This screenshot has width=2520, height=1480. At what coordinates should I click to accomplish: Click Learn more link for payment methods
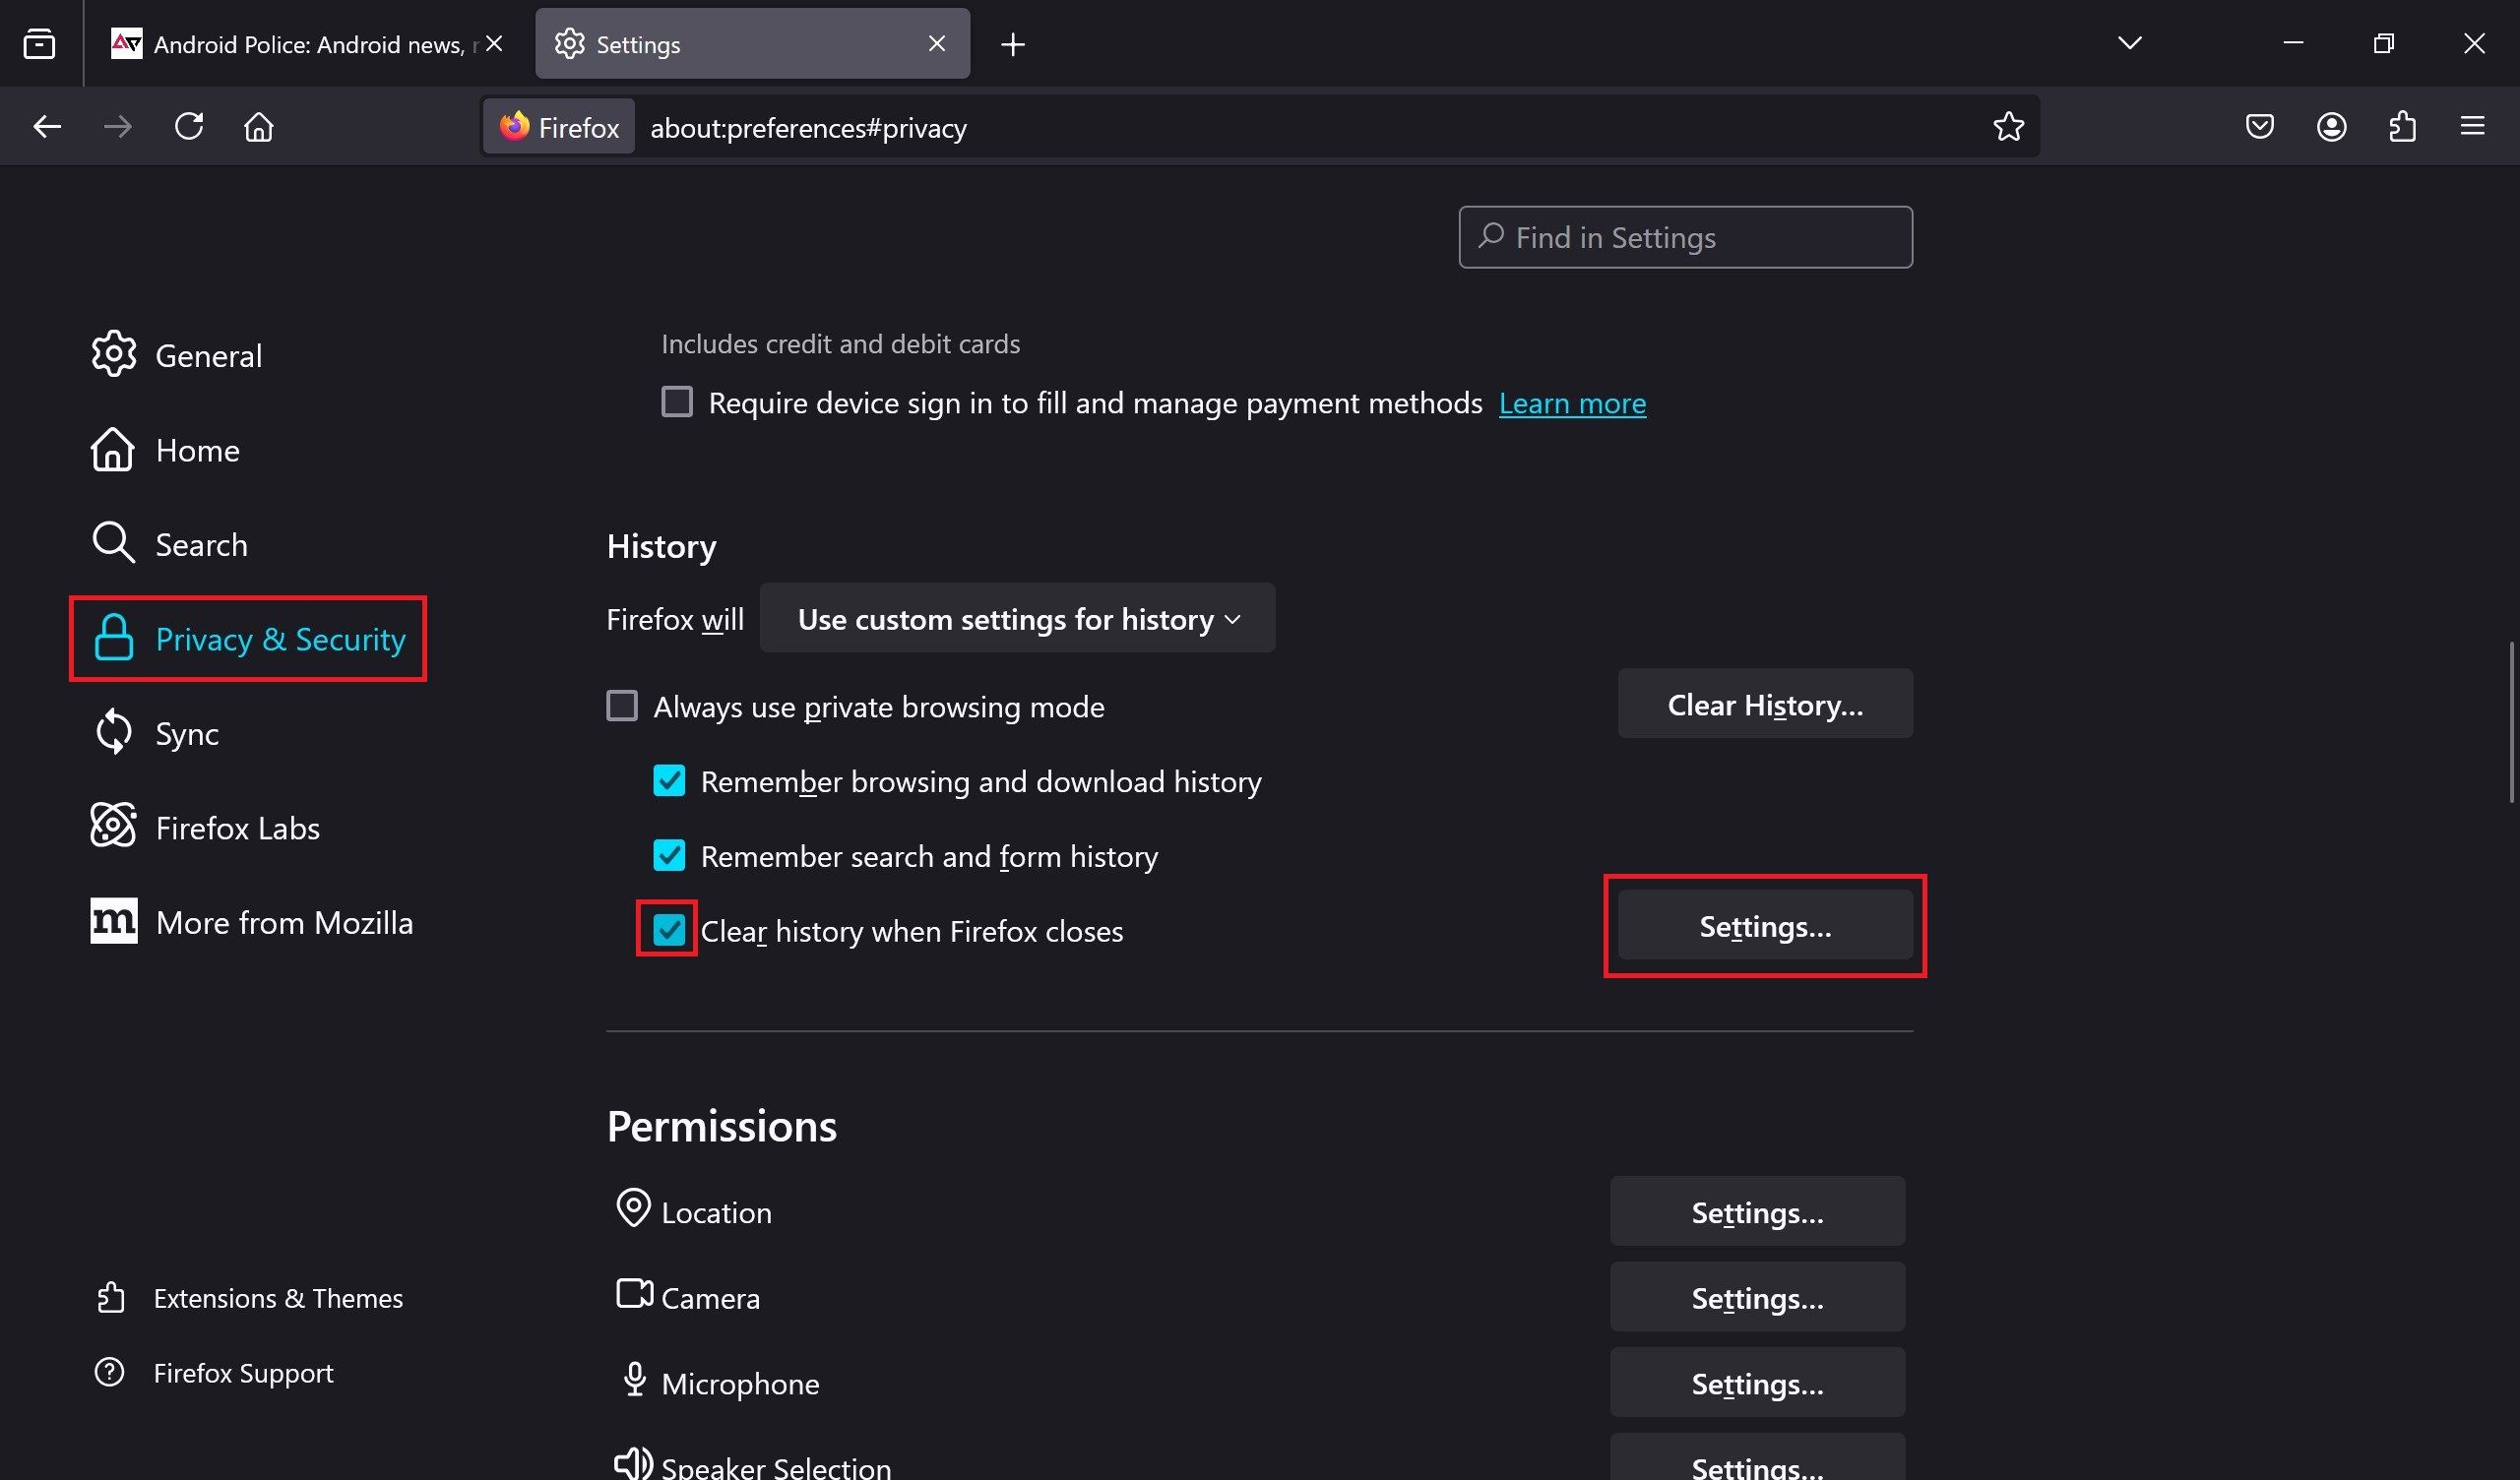pos(1572,401)
